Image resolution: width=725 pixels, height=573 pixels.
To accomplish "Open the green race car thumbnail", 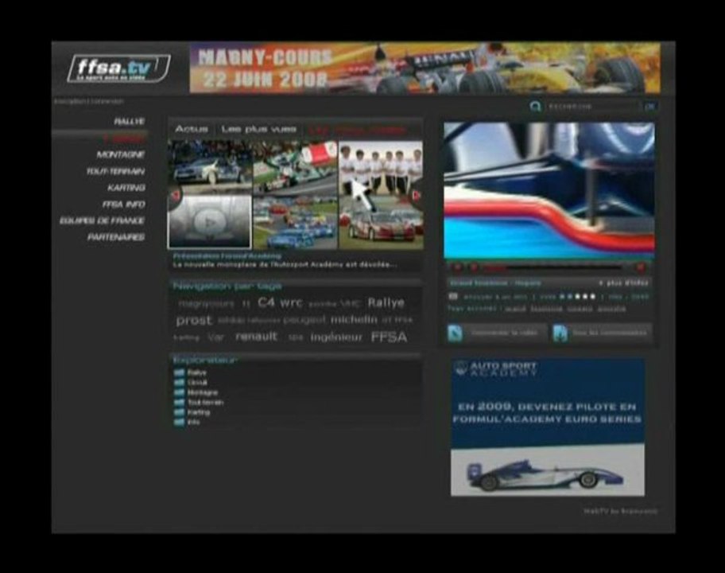I will click(x=296, y=168).
